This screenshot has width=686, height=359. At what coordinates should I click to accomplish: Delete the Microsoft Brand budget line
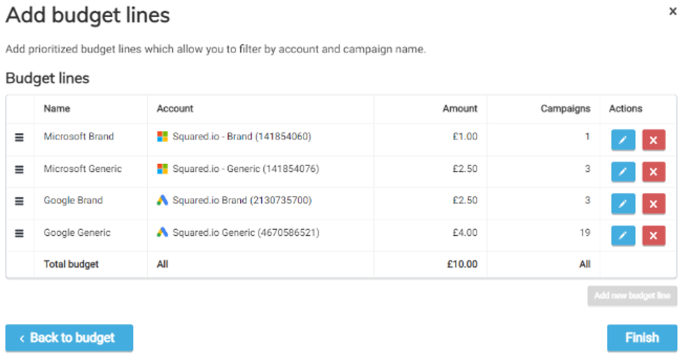(653, 140)
